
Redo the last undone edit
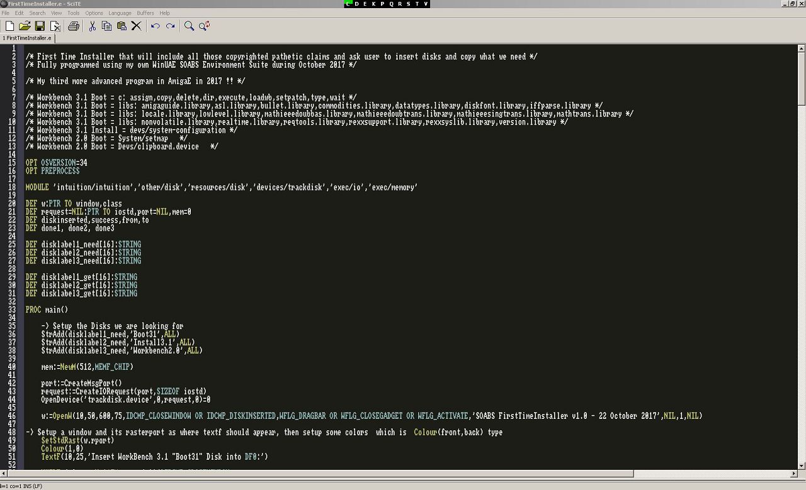170,26
